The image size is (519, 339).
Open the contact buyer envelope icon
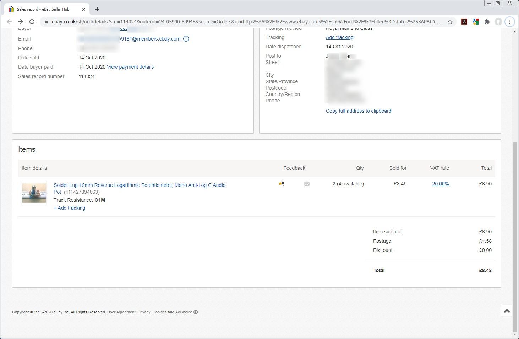tap(306, 184)
